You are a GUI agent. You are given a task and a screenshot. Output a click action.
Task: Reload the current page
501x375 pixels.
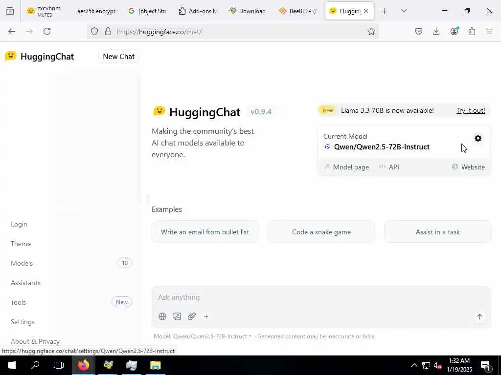pyautogui.click(x=47, y=31)
